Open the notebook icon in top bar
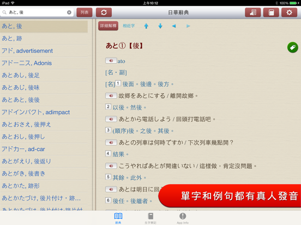The height and width of the screenshot is (225, 301). [x=271, y=12]
